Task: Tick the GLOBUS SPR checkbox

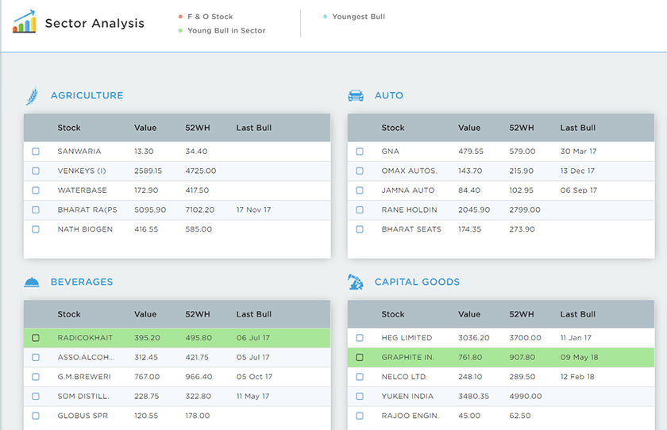Action: (x=36, y=416)
